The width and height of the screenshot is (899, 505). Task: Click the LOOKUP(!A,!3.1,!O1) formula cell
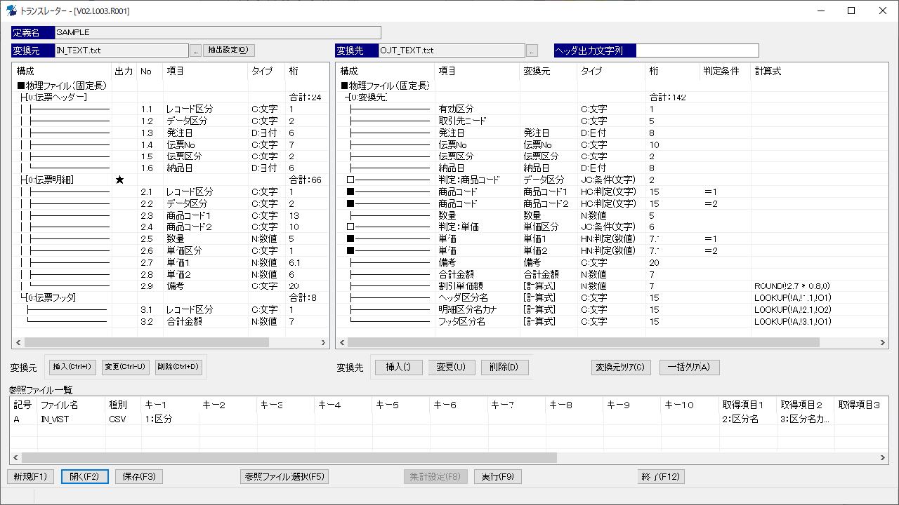click(x=793, y=321)
